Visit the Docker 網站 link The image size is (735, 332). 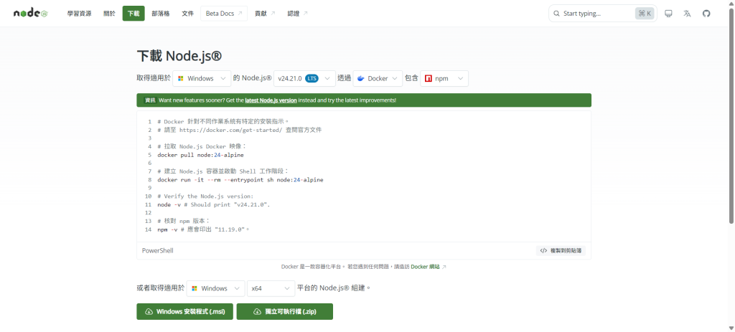click(425, 267)
